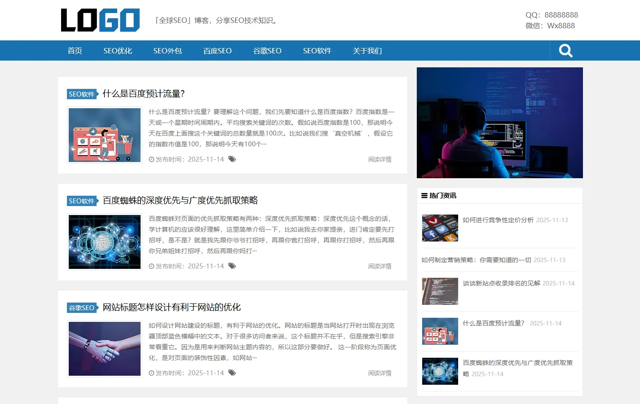The height and width of the screenshot is (404, 640).
Task: Open thumbnail of 什么是百度预计流量 in main list
Action: [x=105, y=135]
